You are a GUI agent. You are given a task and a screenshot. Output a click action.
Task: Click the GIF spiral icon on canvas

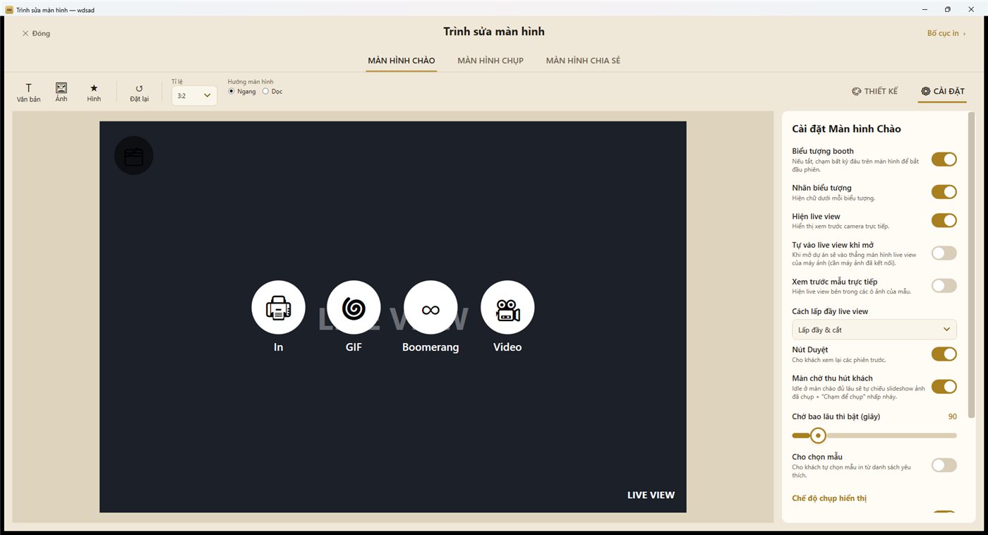tap(354, 308)
